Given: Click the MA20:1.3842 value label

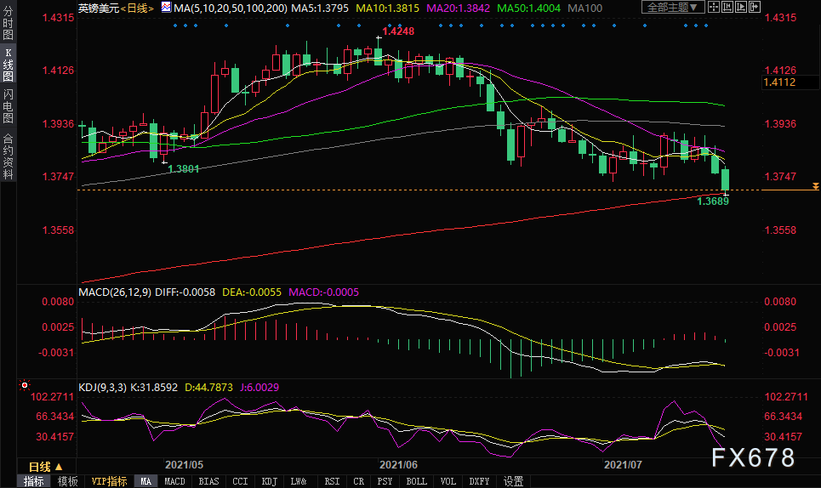Looking at the screenshot, I should click(x=459, y=9).
